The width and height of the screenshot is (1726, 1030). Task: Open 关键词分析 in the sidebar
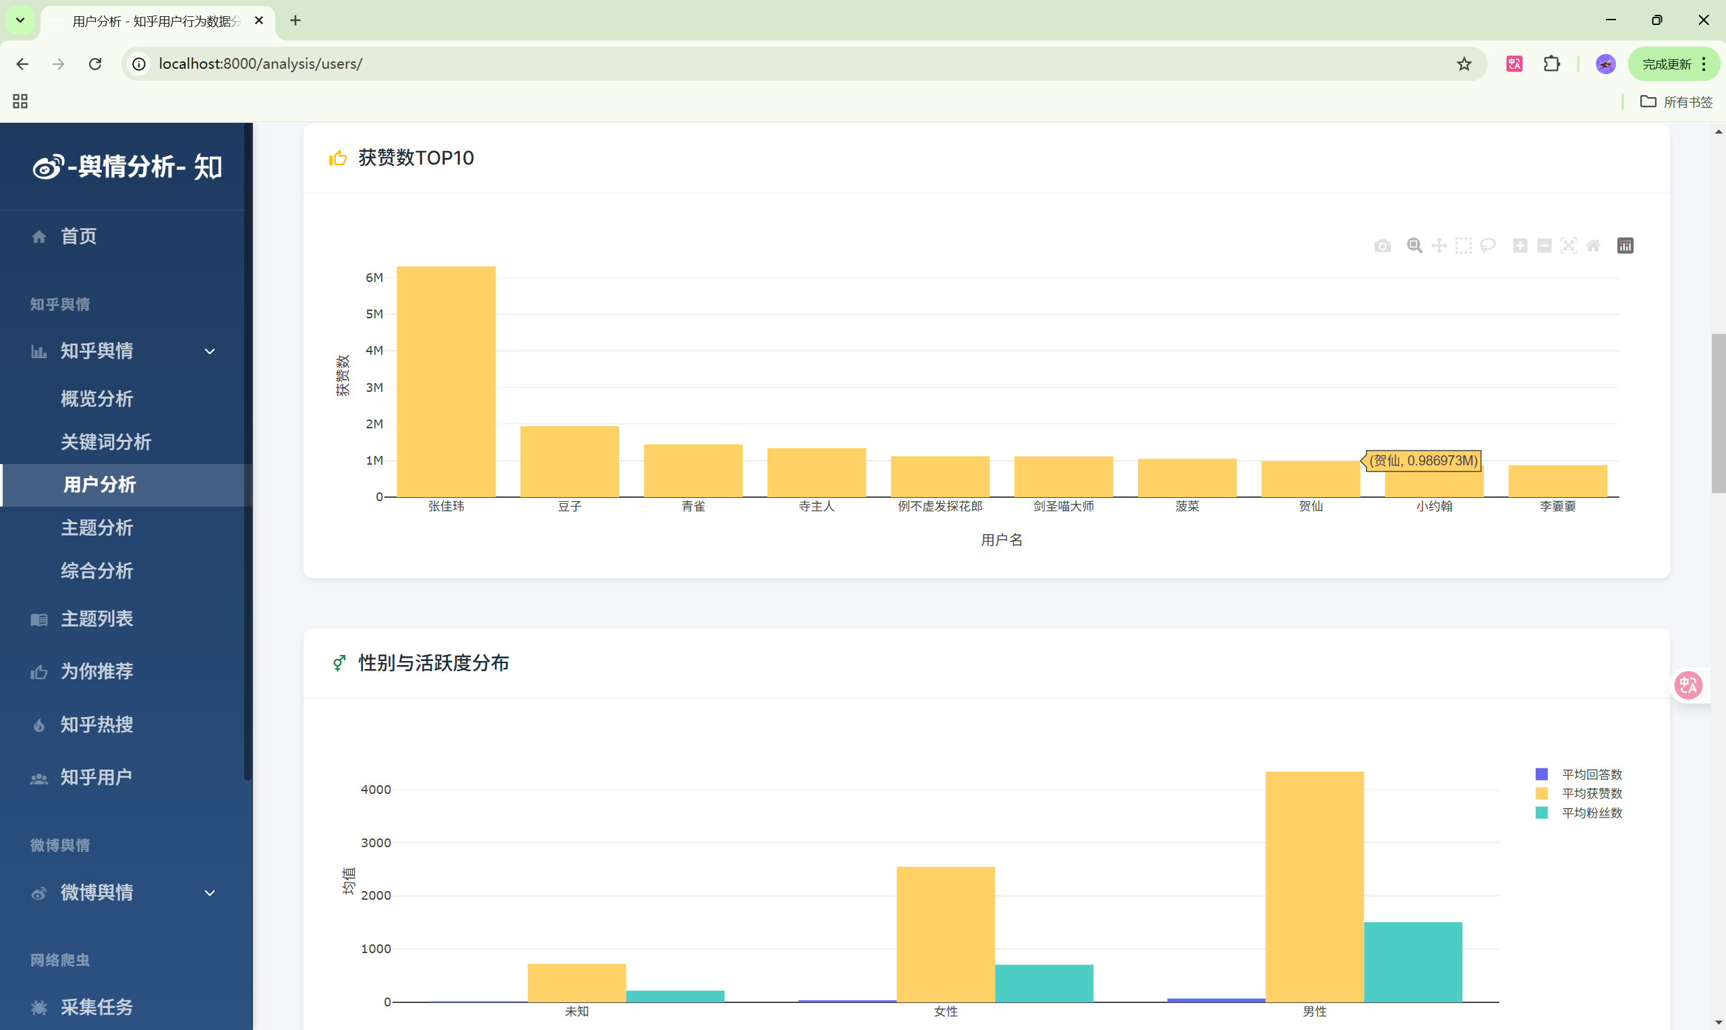[x=105, y=442]
